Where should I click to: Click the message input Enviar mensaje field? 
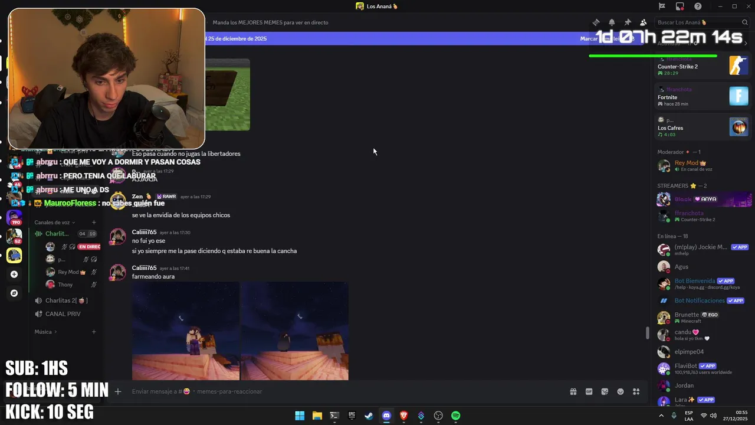pyautogui.click(x=342, y=391)
